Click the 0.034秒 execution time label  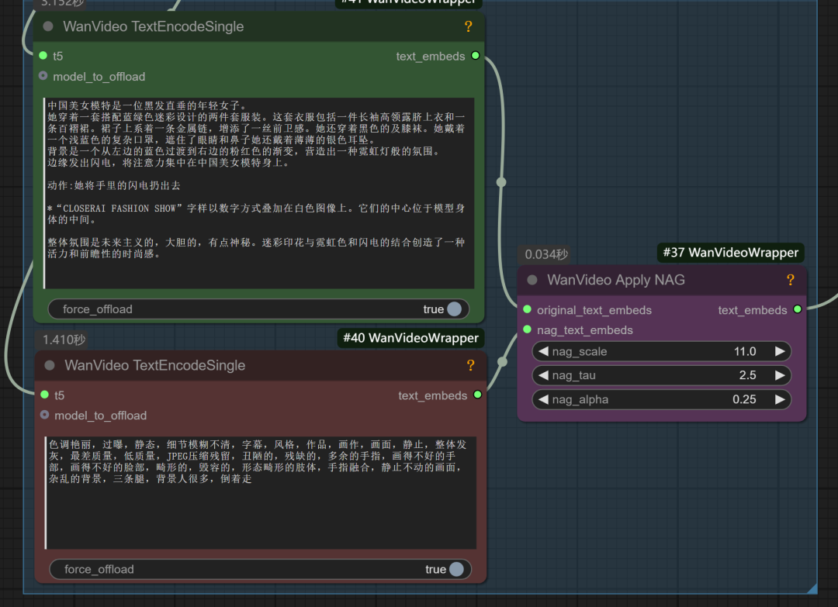click(546, 254)
